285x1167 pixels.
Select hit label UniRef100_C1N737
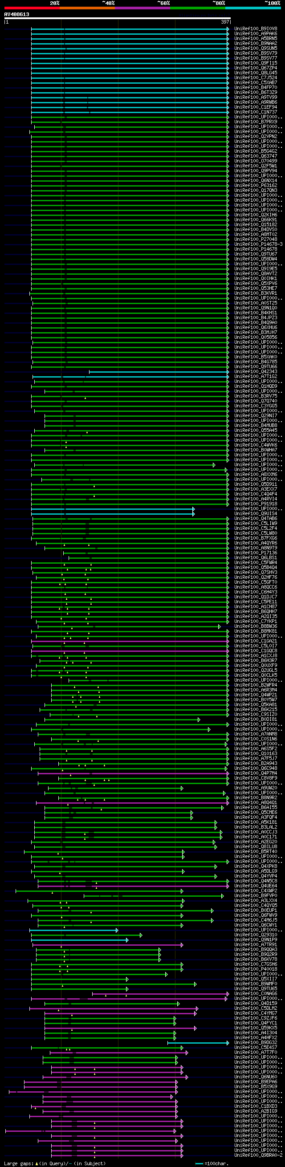(x=256, y=112)
